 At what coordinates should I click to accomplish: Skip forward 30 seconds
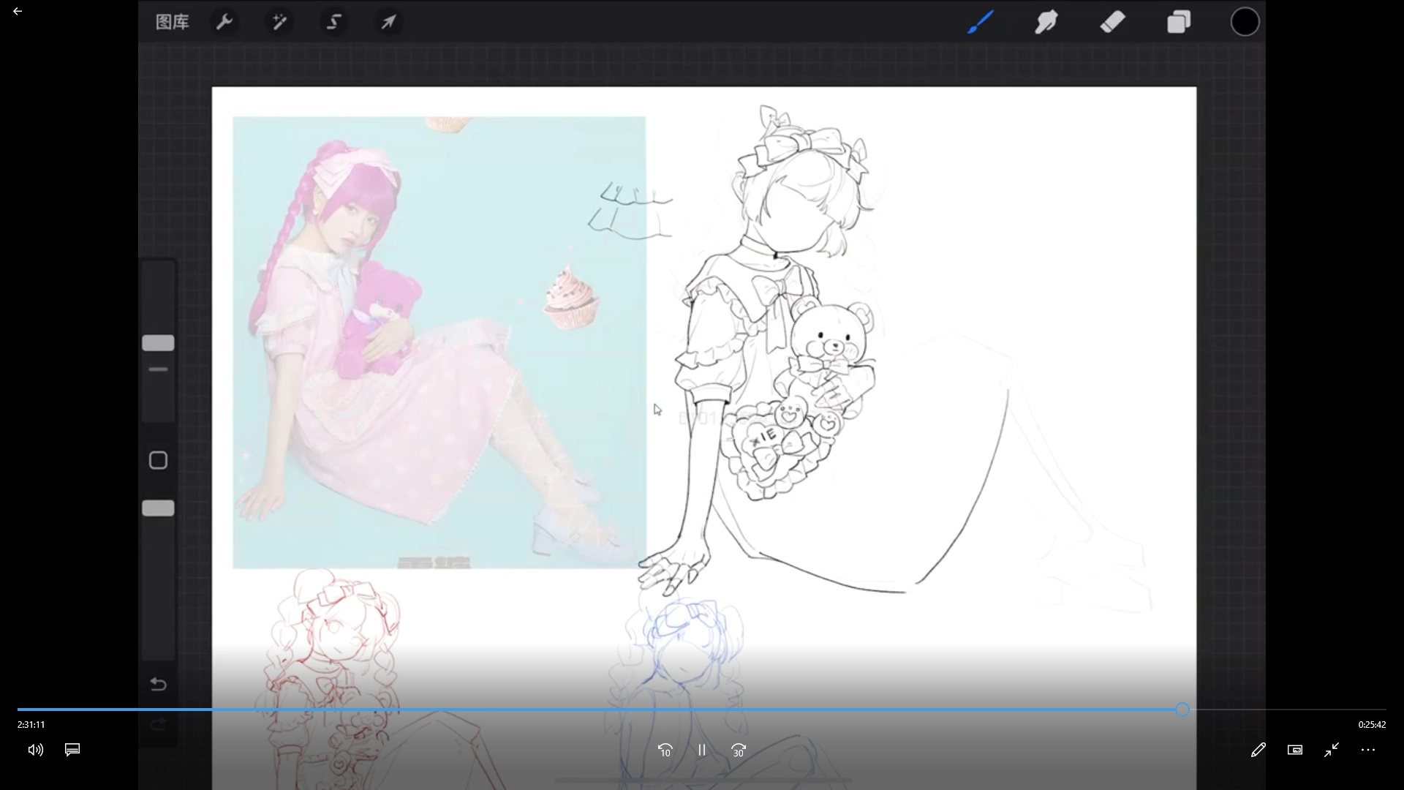tap(739, 750)
